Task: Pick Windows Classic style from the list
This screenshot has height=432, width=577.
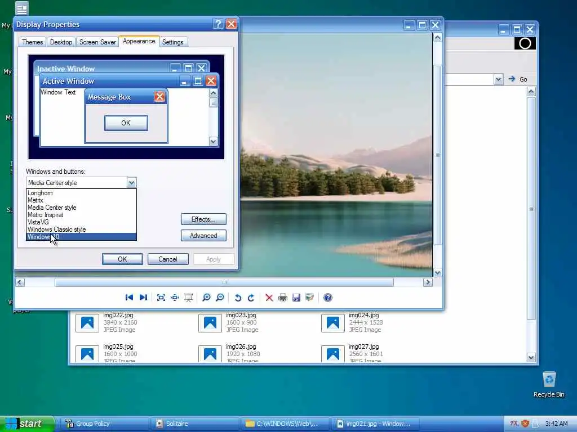Action: click(81, 229)
